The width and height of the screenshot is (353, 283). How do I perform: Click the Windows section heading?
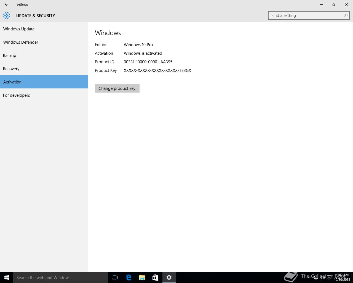pos(108,33)
